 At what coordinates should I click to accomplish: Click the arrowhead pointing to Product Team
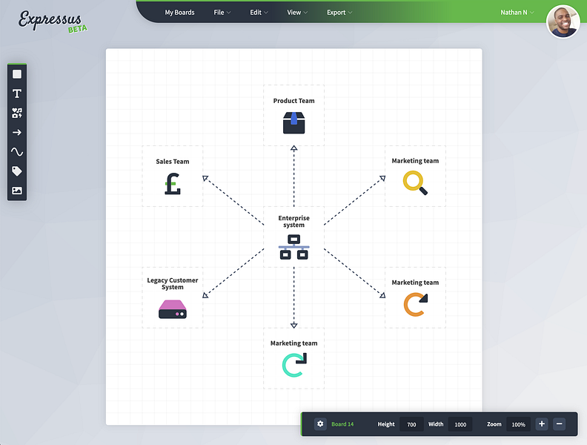tap(294, 148)
